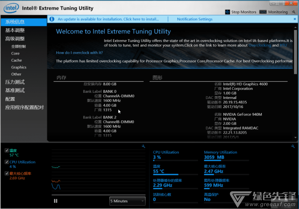The image size is (299, 209).
Task: Click the 内存 section header
Action: (x=61, y=77)
